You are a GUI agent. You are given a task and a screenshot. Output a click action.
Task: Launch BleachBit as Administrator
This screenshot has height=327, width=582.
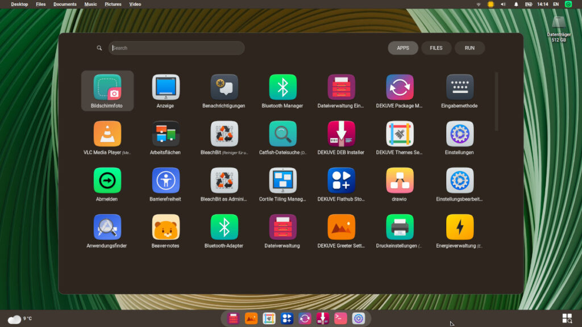[224, 181]
